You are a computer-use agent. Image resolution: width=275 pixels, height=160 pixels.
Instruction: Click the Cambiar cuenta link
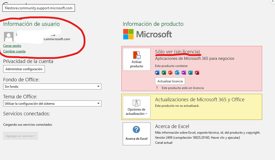tap(14, 51)
